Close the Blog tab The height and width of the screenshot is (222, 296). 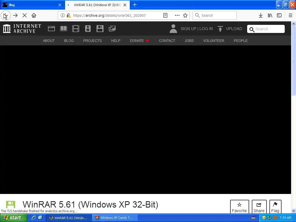pos(60,5)
